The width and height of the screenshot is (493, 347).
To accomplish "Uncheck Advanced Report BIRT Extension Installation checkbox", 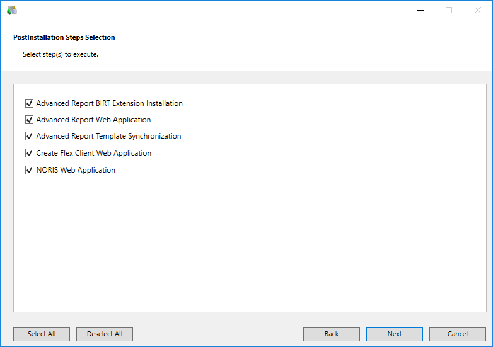I will point(29,103).
